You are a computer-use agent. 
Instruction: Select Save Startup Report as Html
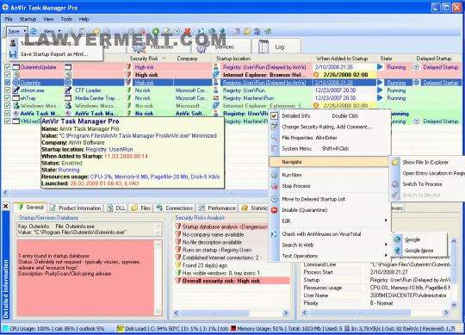[x=53, y=54]
